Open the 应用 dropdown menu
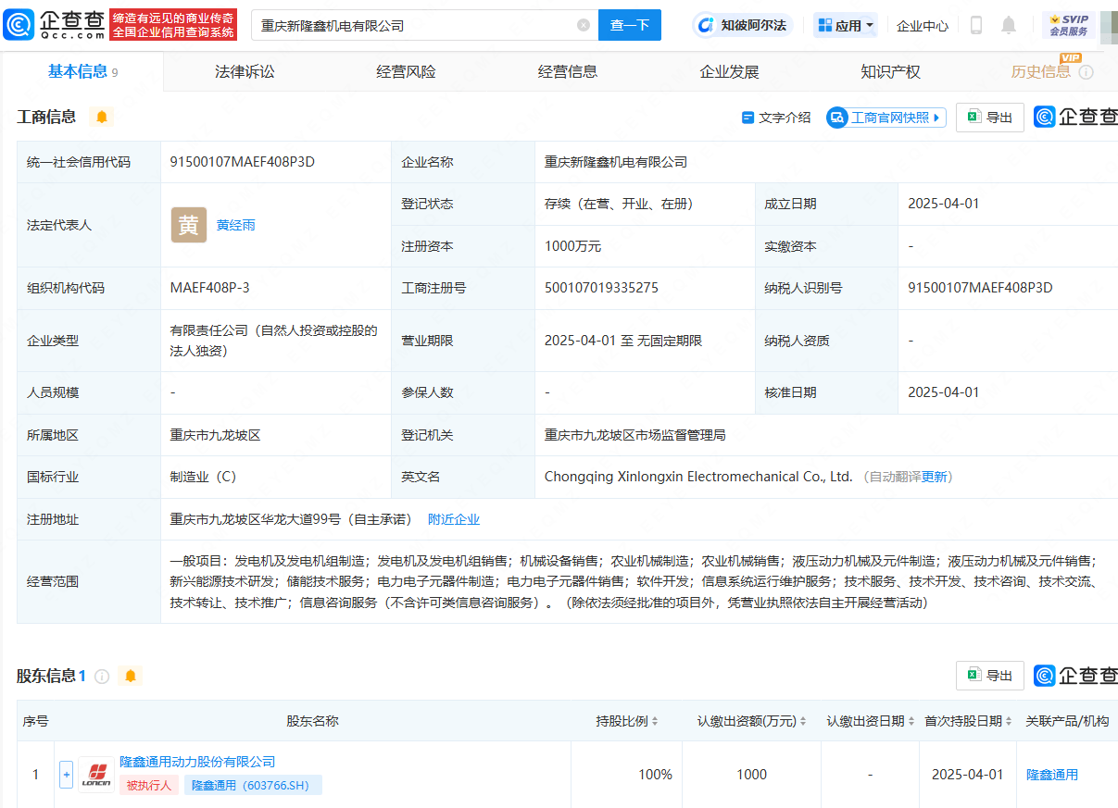 [x=844, y=24]
